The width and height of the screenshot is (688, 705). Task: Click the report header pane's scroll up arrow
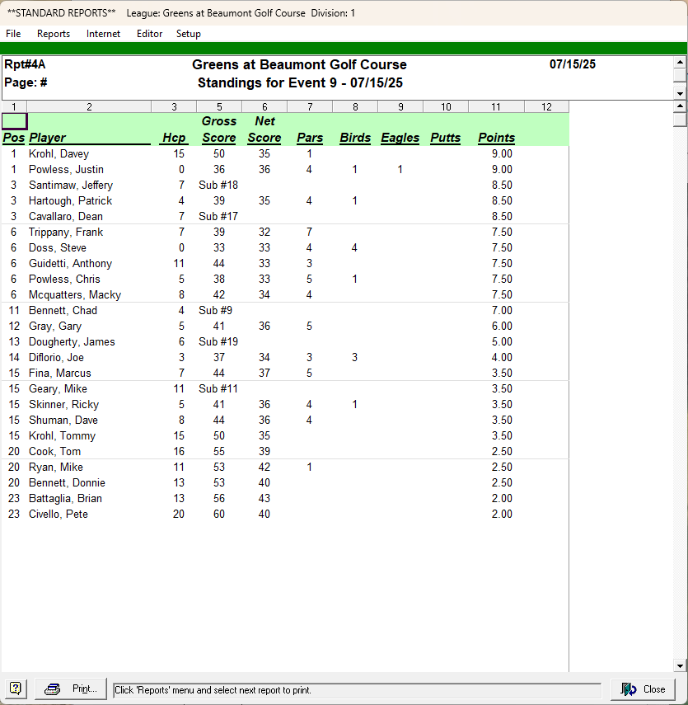(680, 62)
